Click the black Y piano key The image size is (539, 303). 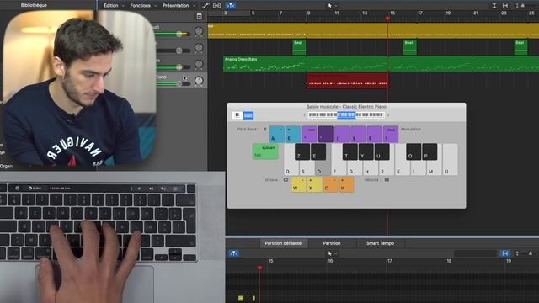tap(366, 151)
